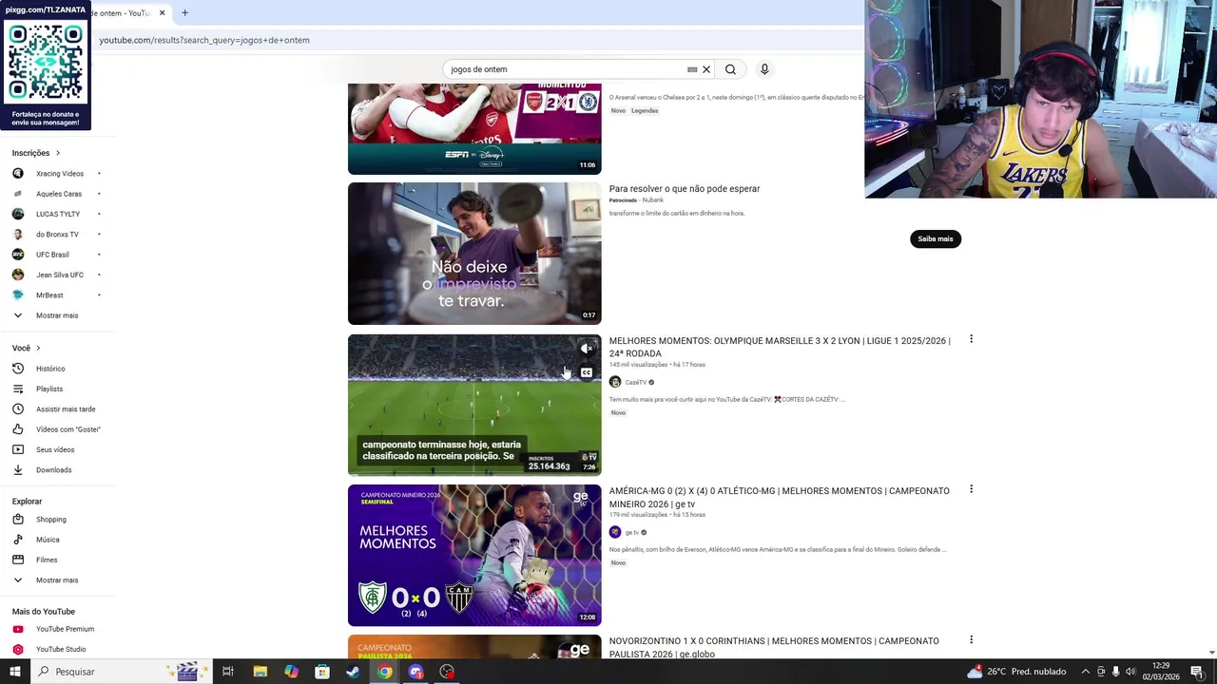Click Saiba mais on the Nubank ad
The image size is (1217, 684).
(x=936, y=238)
